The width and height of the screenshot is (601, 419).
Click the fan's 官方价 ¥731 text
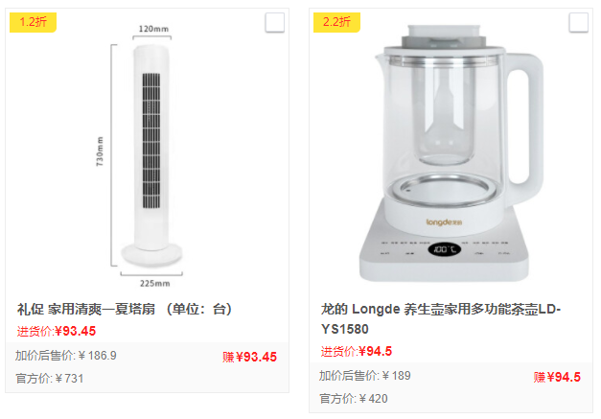point(50,379)
